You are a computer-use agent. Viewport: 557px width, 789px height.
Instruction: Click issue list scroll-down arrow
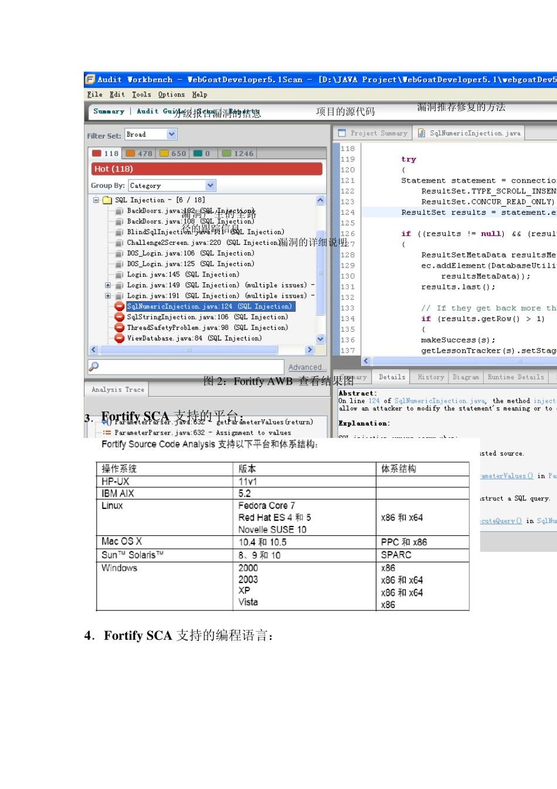[320, 339]
